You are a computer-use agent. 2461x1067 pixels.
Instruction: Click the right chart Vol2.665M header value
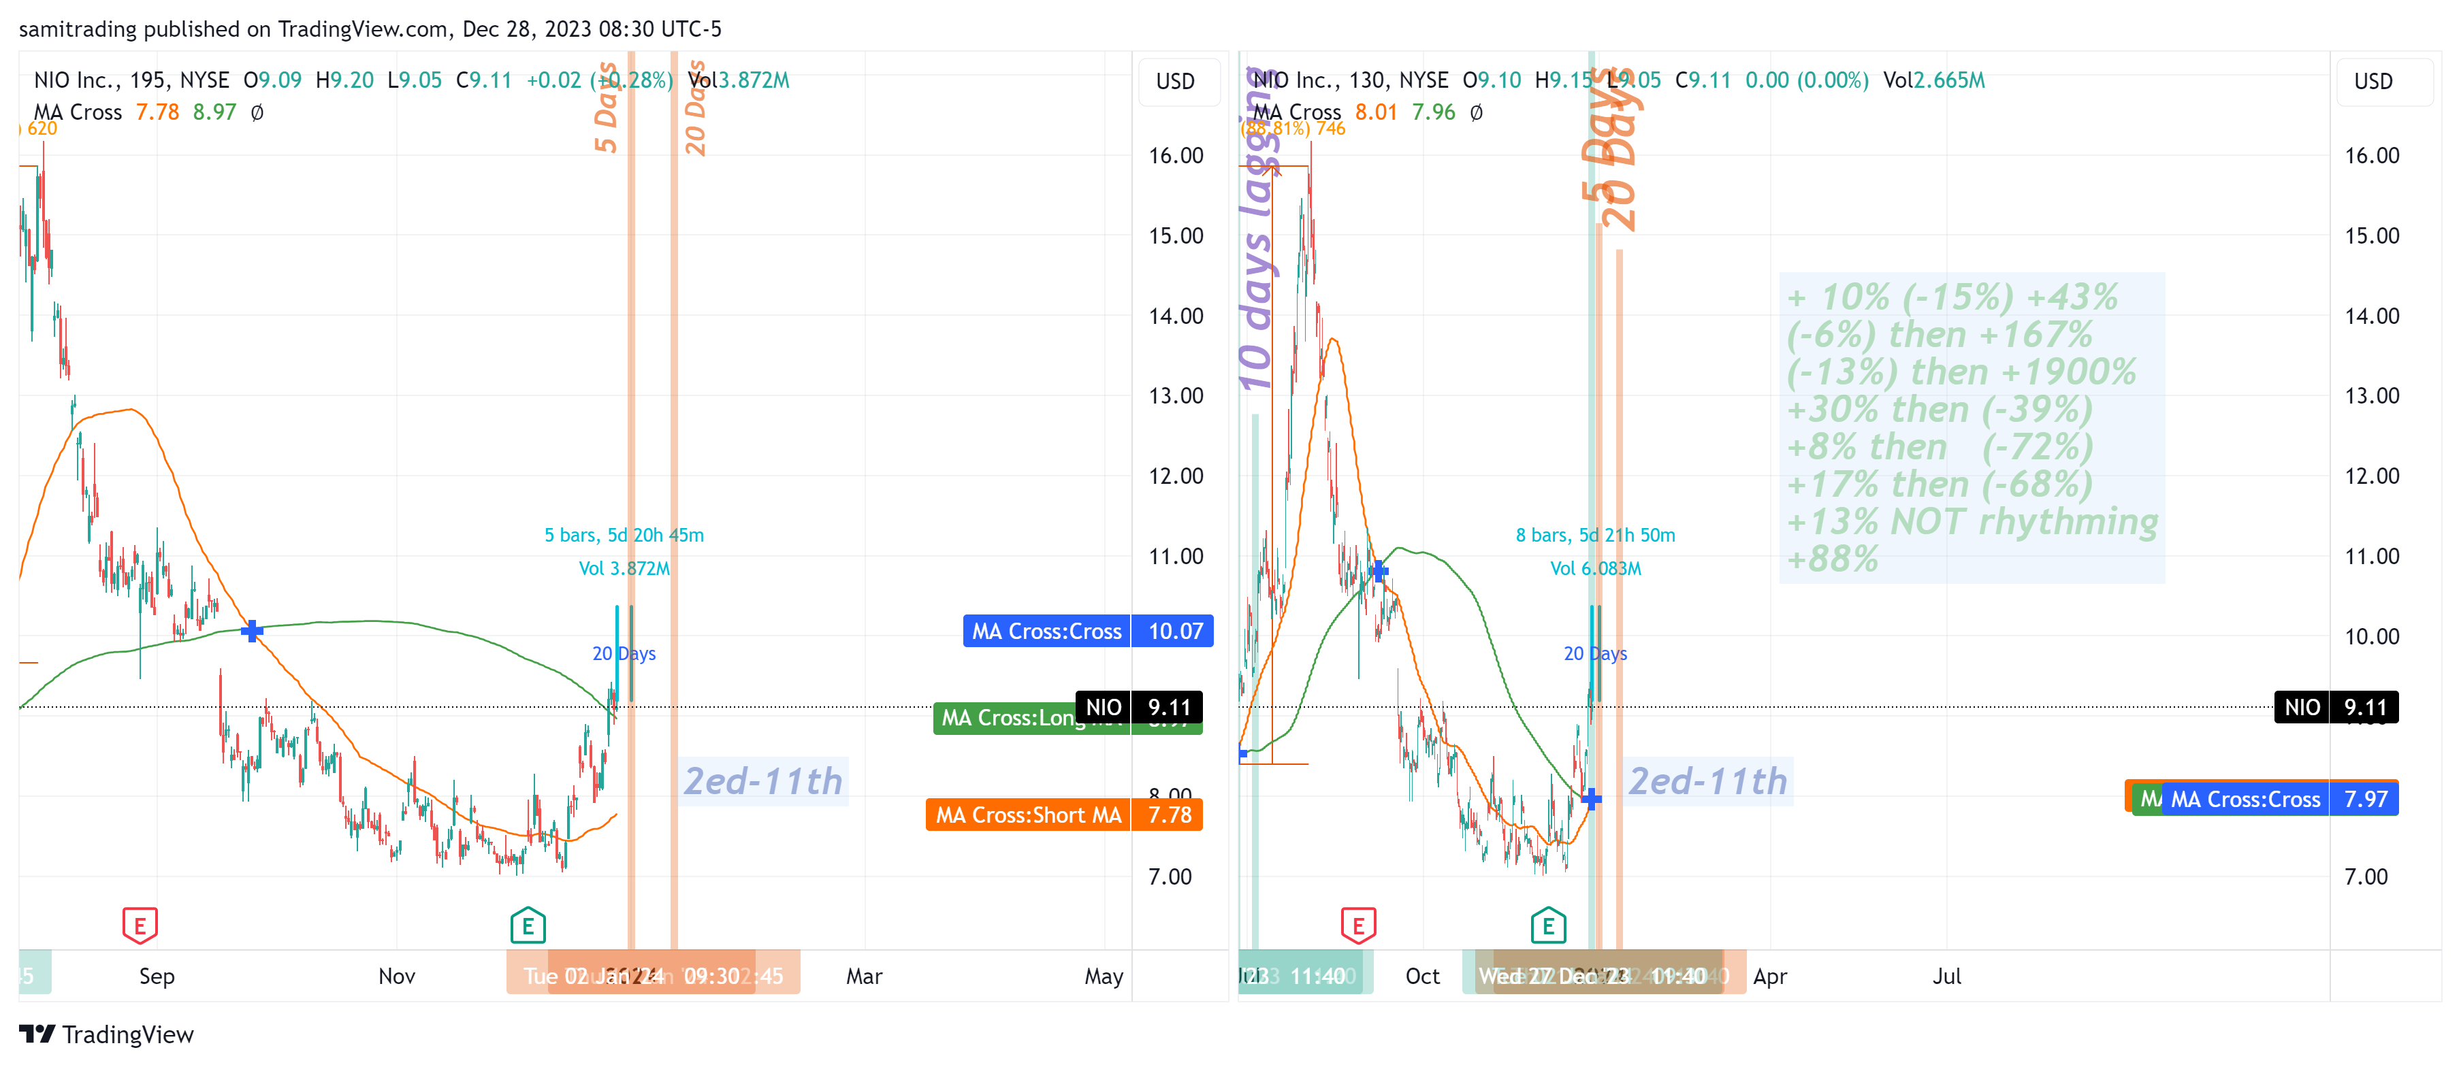pos(1933,80)
